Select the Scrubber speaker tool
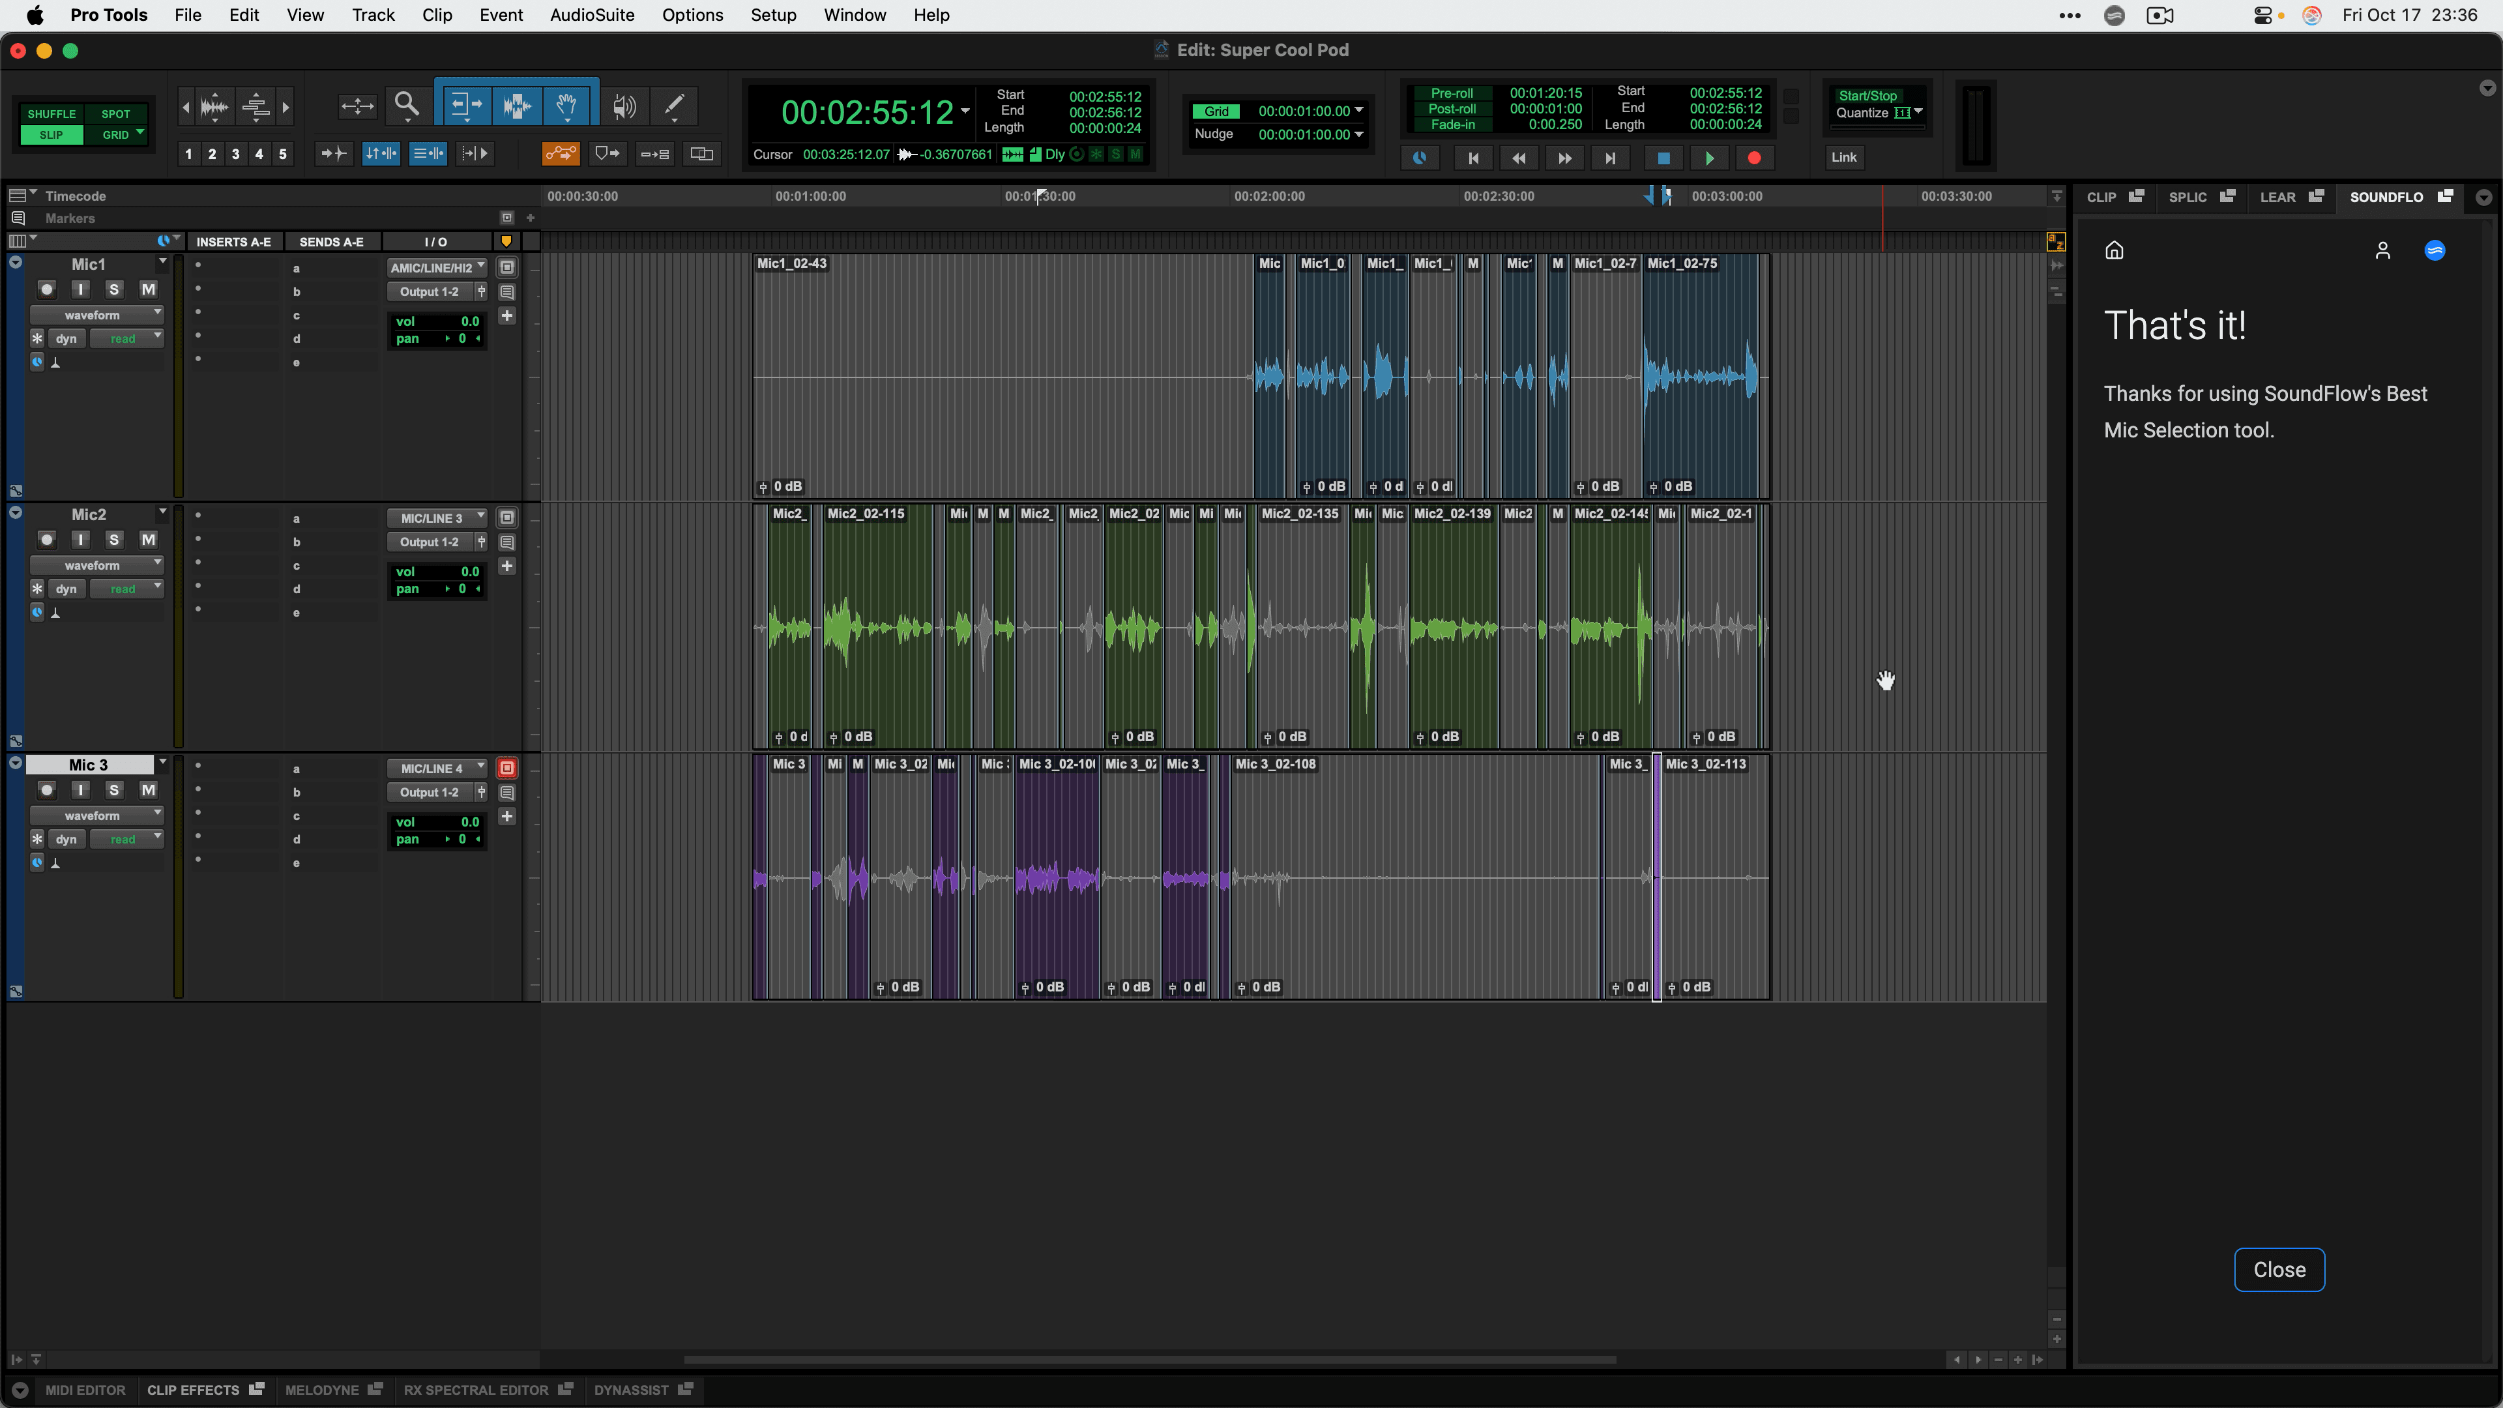The image size is (2503, 1408). point(624,105)
